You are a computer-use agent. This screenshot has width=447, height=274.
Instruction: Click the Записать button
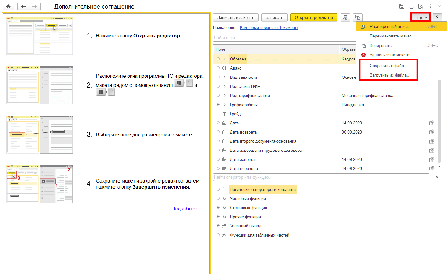coord(274,17)
